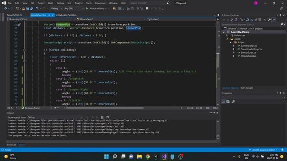The width and height of the screenshot is (287, 161).
Task: Click the Home icon in Solution Explorer
Action: coord(232,20)
